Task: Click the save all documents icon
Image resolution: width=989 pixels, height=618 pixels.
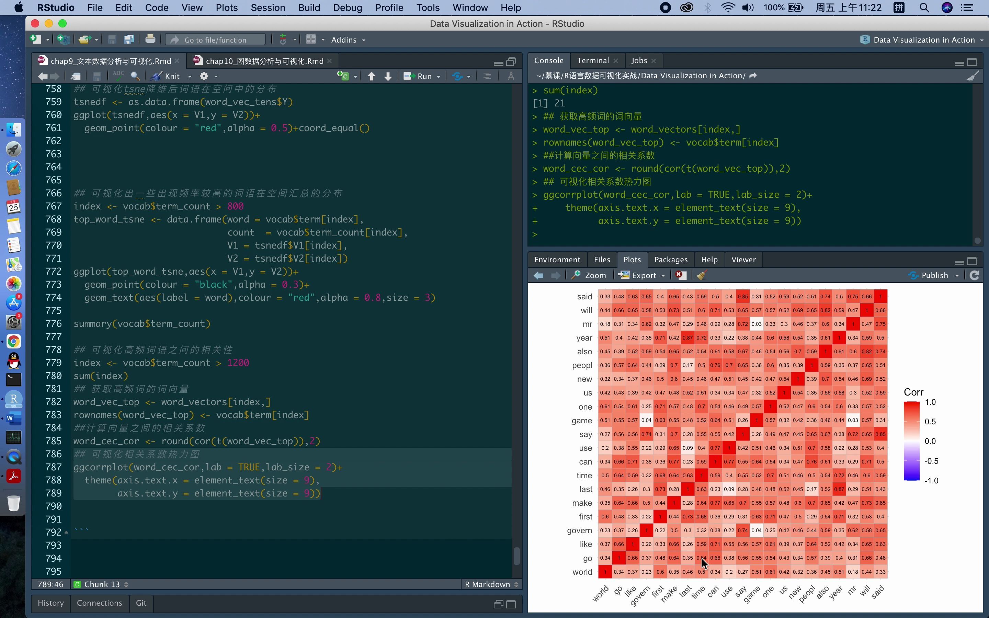Action: (129, 39)
